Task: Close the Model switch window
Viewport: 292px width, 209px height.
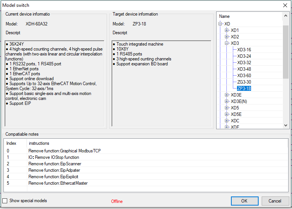Action: 285,5
